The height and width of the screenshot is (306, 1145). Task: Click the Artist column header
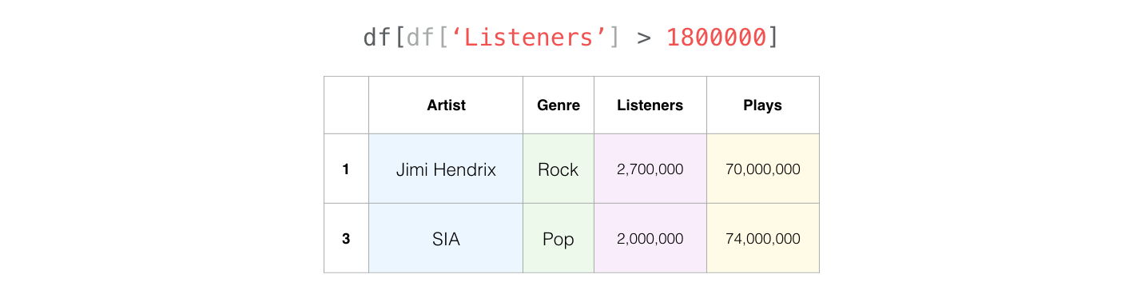click(446, 105)
